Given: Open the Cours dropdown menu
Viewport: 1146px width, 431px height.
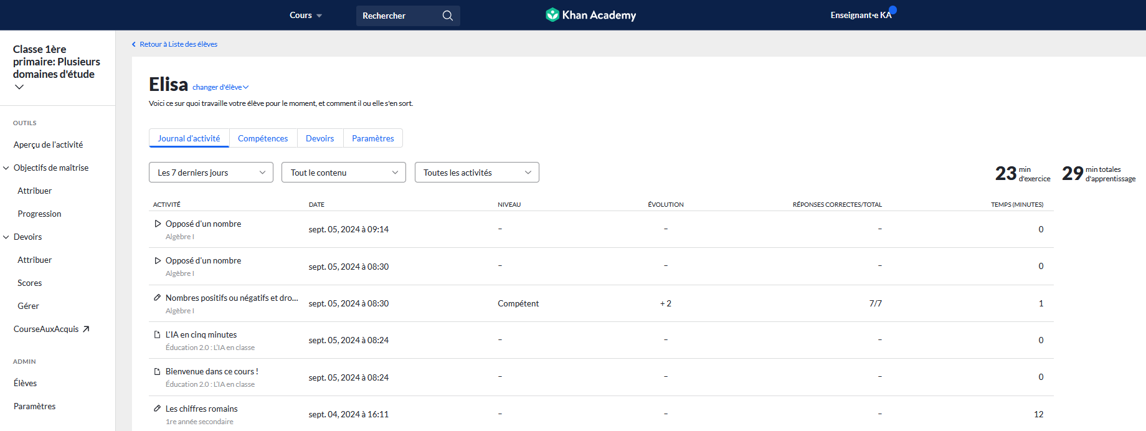Looking at the screenshot, I should [305, 16].
